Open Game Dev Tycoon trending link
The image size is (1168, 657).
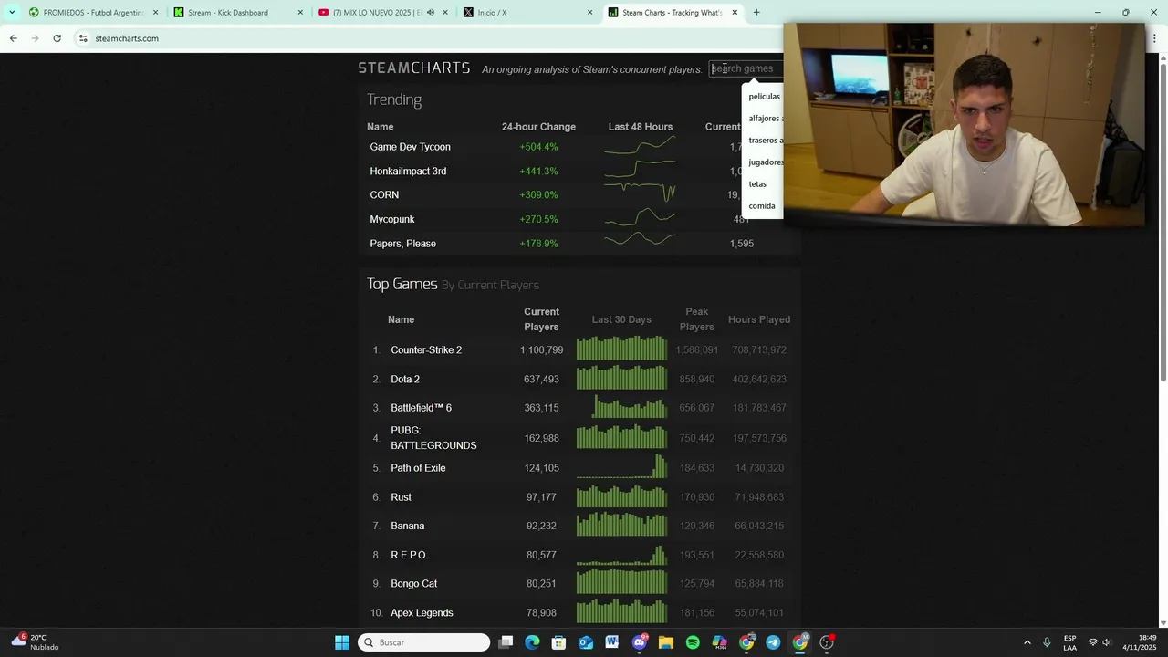pos(410,147)
